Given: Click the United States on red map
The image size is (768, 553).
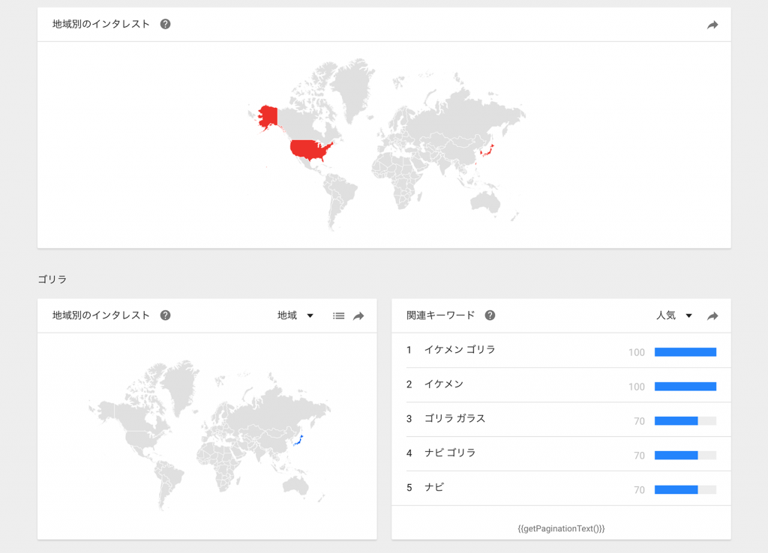Looking at the screenshot, I should pos(310,150).
